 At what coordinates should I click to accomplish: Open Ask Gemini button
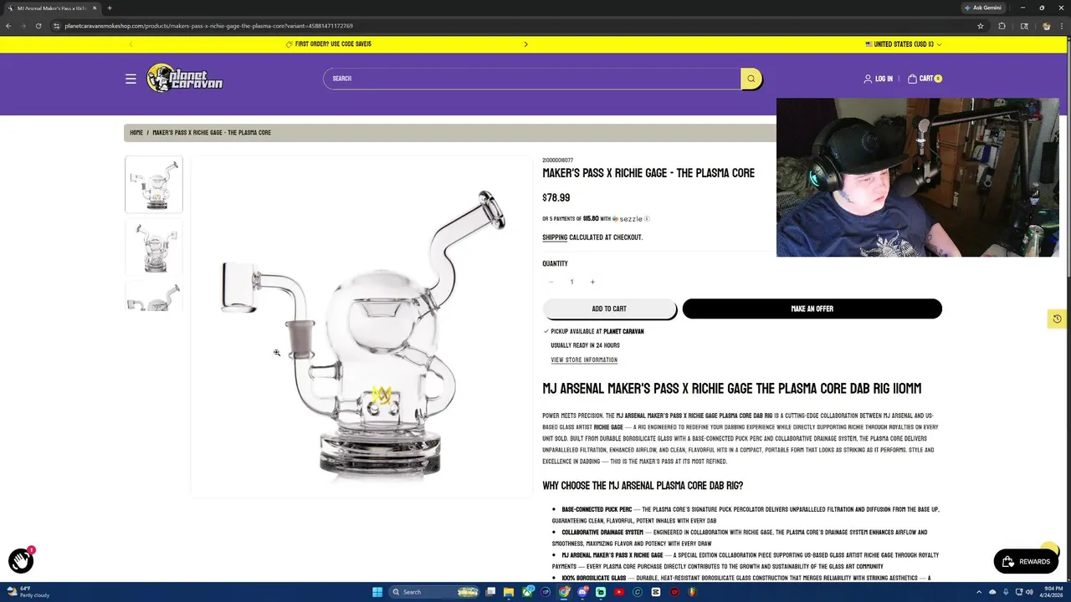[982, 8]
